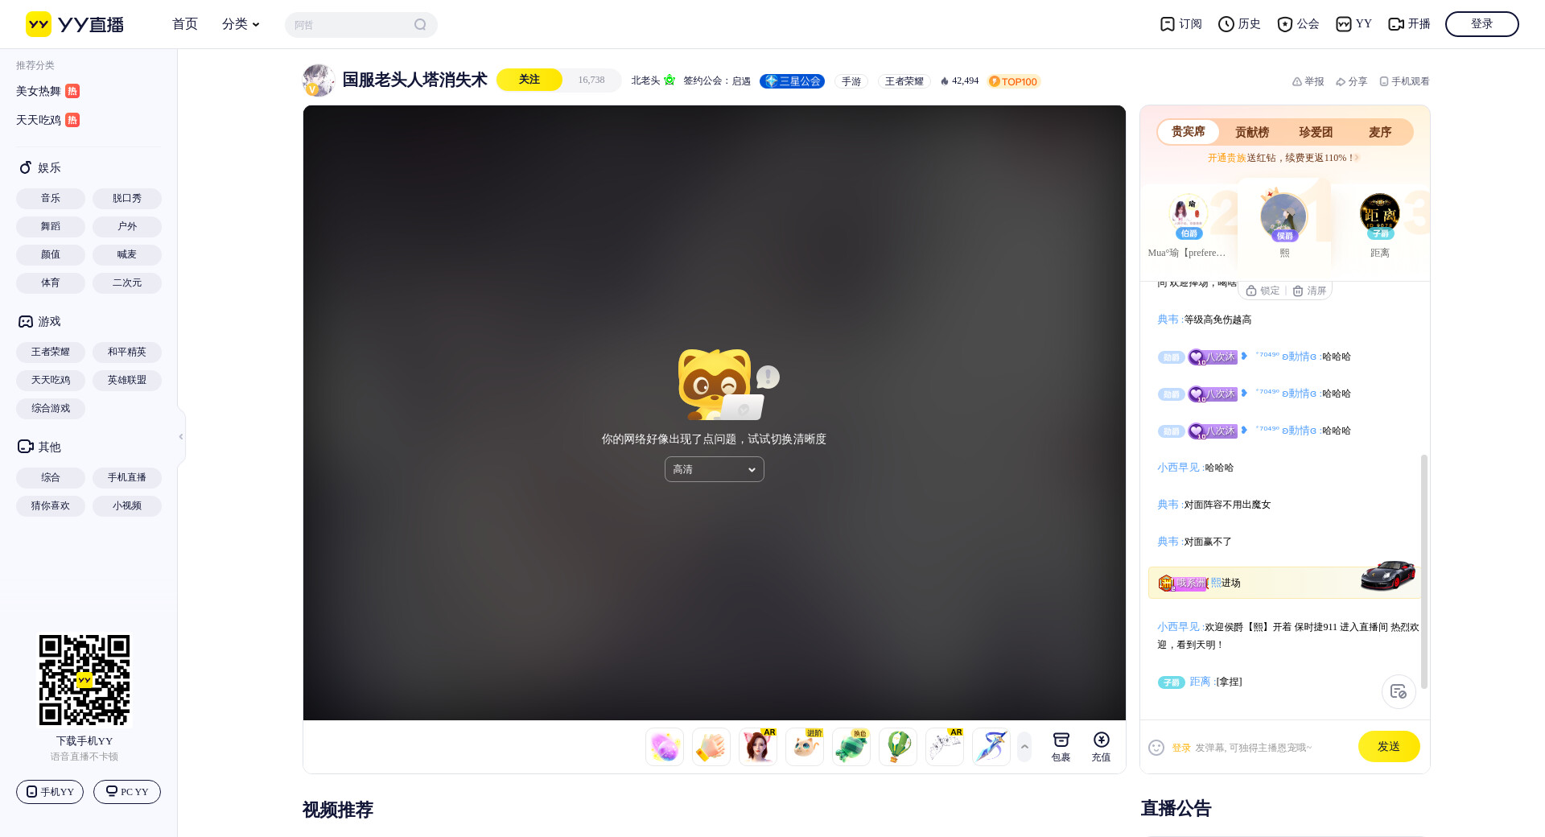Switch to the 贡献榜 tab

[x=1252, y=132]
